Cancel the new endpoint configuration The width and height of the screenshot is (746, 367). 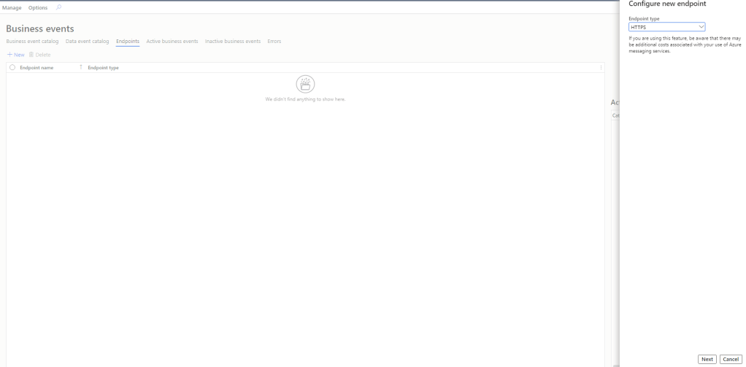pyautogui.click(x=730, y=359)
